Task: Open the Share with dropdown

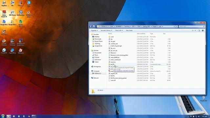Action: pos(119,30)
